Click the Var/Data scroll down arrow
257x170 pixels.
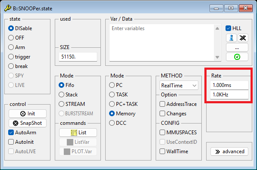tap(217, 57)
